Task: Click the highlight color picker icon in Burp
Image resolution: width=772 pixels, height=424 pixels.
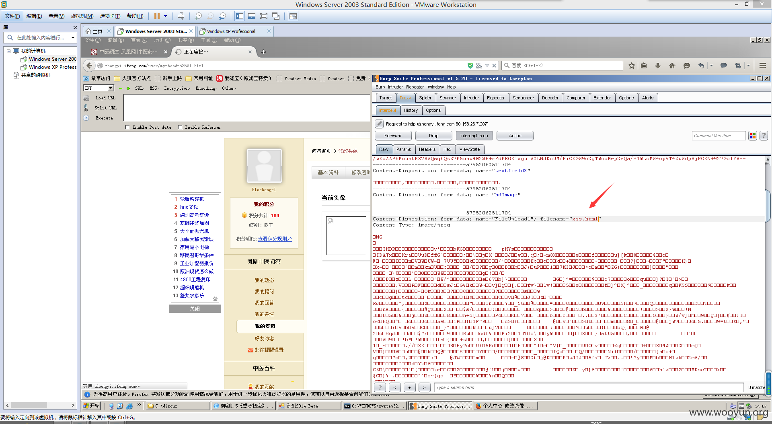Action: pyautogui.click(x=753, y=136)
